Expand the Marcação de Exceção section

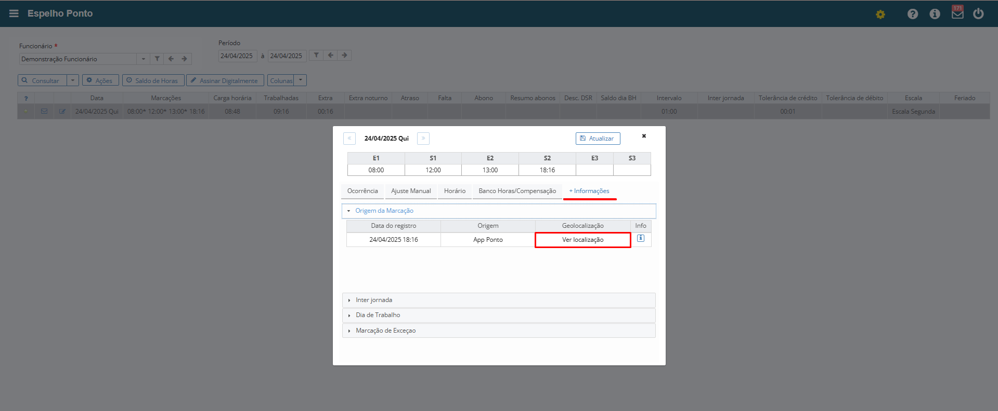point(499,331)
